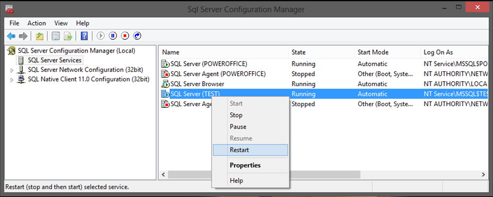Click NT AUTHORITY\LOCA log on cell
This screenshot has width=493, height=197.
[x=455, y=84]
